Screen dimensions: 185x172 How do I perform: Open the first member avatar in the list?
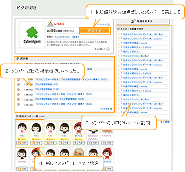[22, 128]
